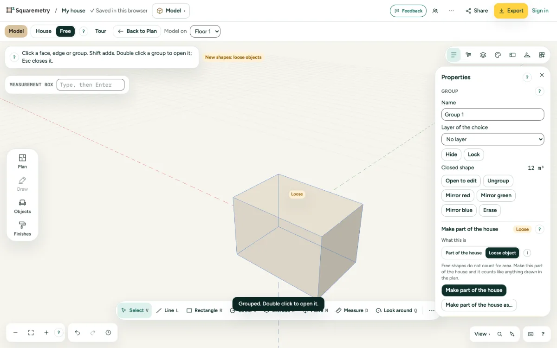Open Objects in the left sidebar

click(22, 206)
